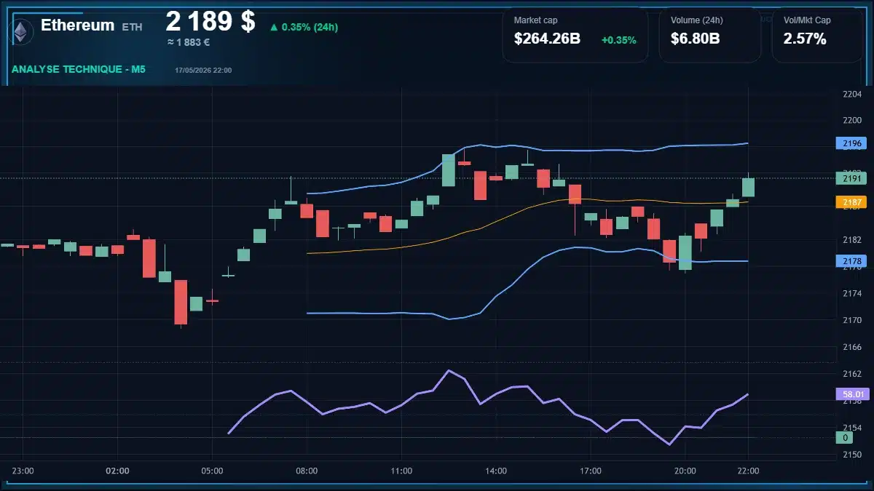874x491 pixels.
Task: Click the "2150" price axis label
Action: tap(851, 455)
